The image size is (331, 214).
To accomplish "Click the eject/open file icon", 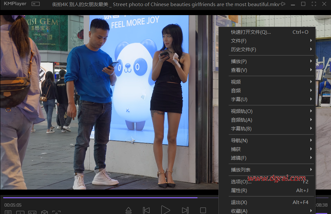I will point(128,210).
